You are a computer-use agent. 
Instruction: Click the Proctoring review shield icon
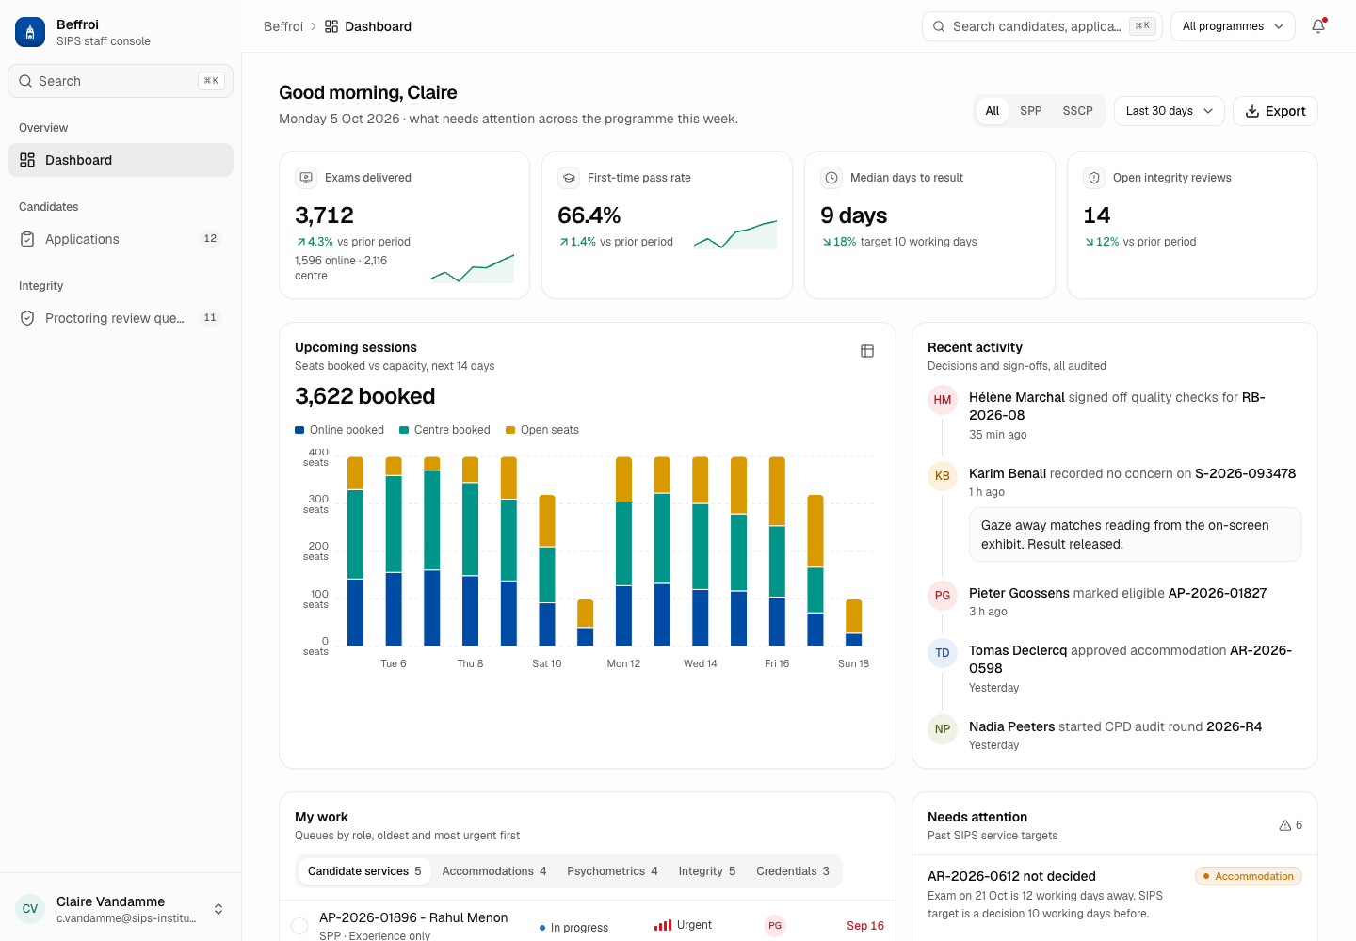(x=27, y=318)
